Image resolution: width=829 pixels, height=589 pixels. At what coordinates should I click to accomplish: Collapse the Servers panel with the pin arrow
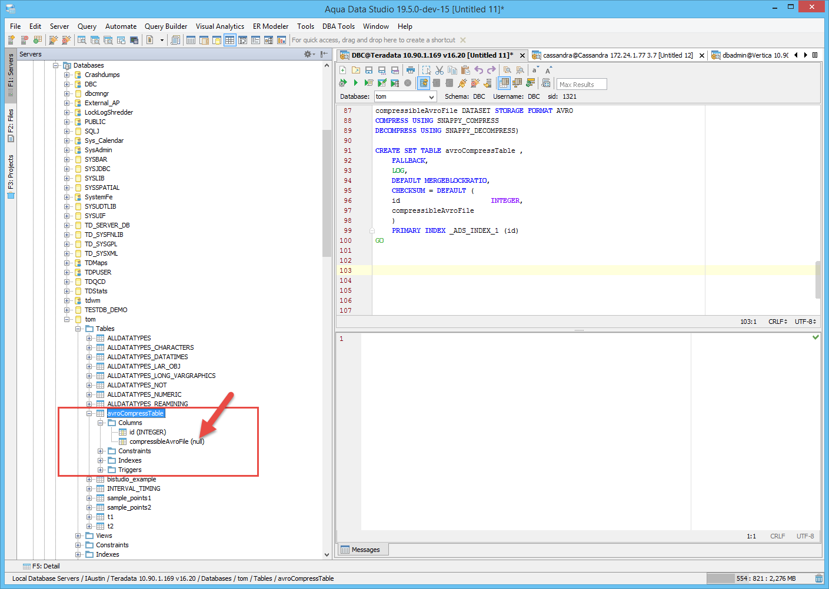pos(324,54)
